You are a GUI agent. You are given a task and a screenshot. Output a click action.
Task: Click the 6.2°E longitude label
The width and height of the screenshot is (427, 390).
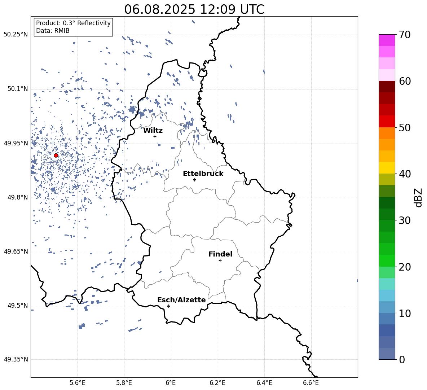(x=217, y=383)
